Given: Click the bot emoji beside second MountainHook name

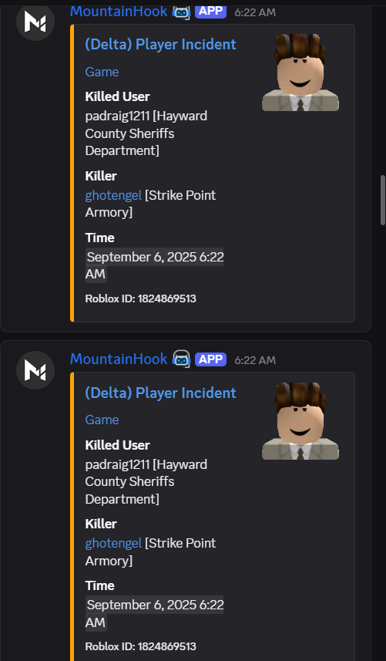Looking at the screenshot, I should pyautogui.click(x=181, y=359).
